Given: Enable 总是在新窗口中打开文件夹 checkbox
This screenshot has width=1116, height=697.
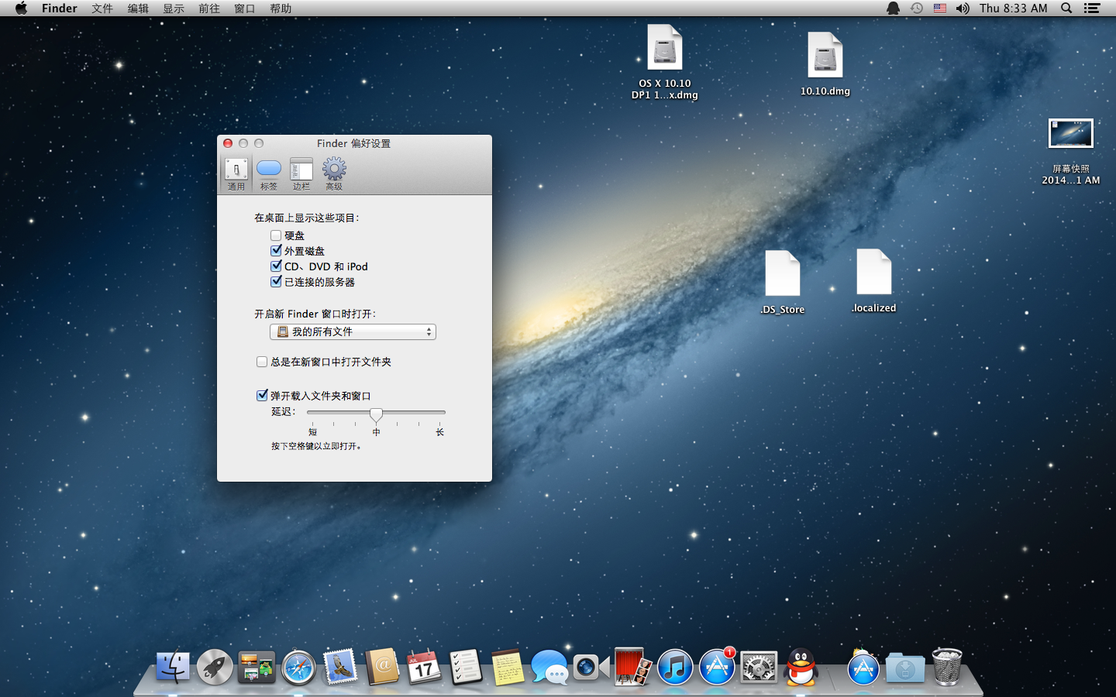Looking at the screenshot, I should click(x=262, y=362).
